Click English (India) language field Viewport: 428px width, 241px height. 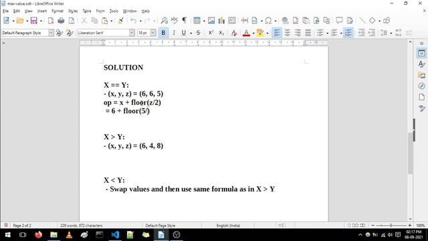(x=228, y=226)
